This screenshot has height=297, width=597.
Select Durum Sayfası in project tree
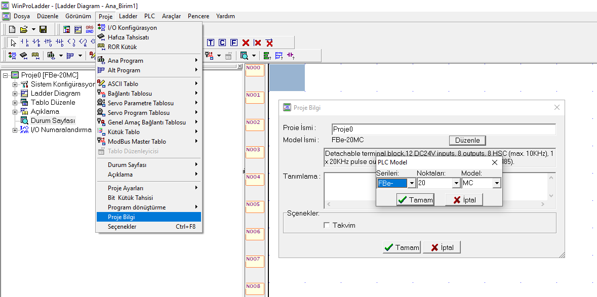tap(53, 120)
